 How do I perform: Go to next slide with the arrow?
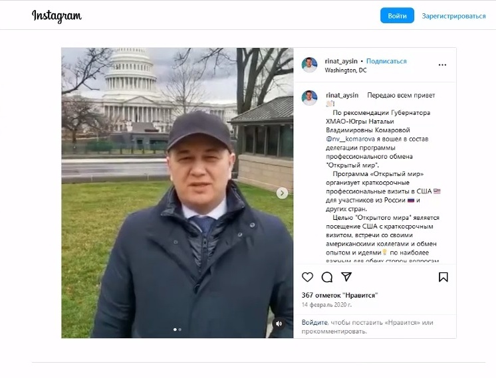(282, 193)
